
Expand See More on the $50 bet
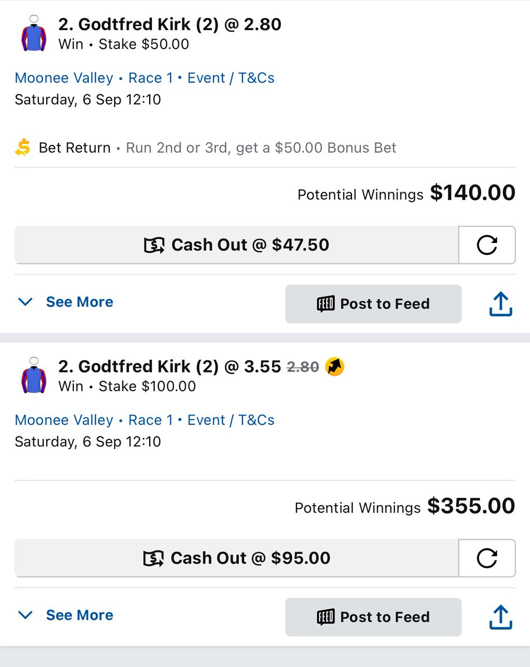66,302
